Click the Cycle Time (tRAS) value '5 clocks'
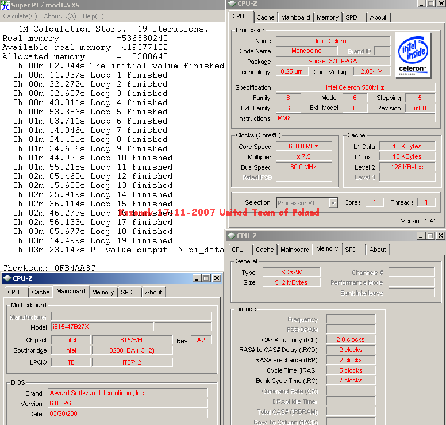 (351, 370)
